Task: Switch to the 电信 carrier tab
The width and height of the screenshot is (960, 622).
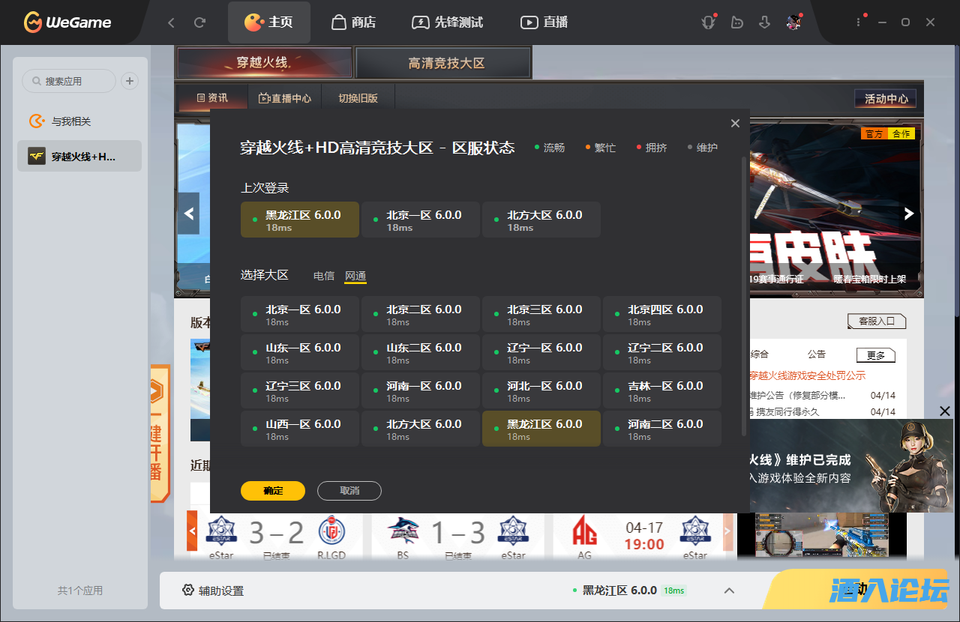Action: pyautogui.click(x=324, y=276)
